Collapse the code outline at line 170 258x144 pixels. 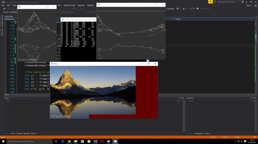[16, 29]
